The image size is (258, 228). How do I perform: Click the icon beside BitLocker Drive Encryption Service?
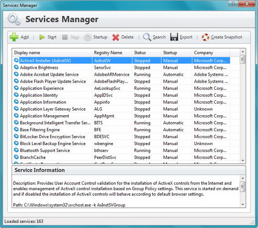click(16, 136)
